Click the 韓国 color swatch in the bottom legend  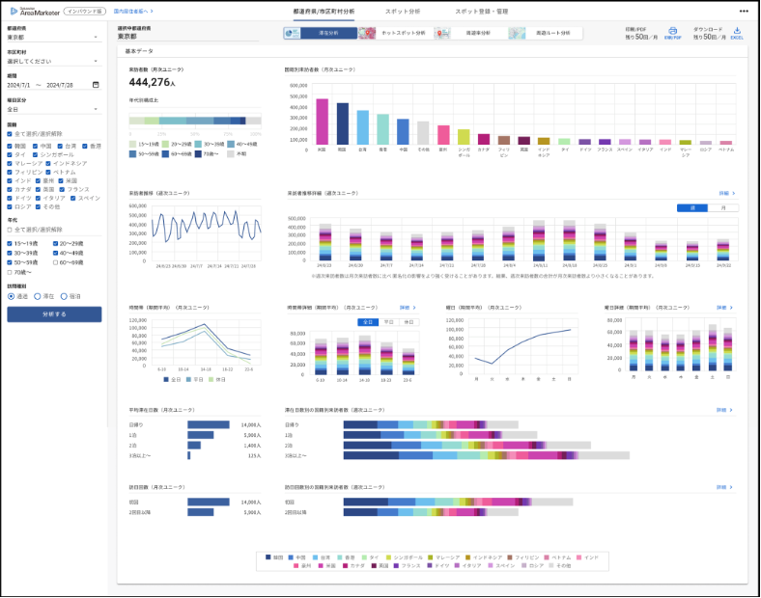coord(268,557)
